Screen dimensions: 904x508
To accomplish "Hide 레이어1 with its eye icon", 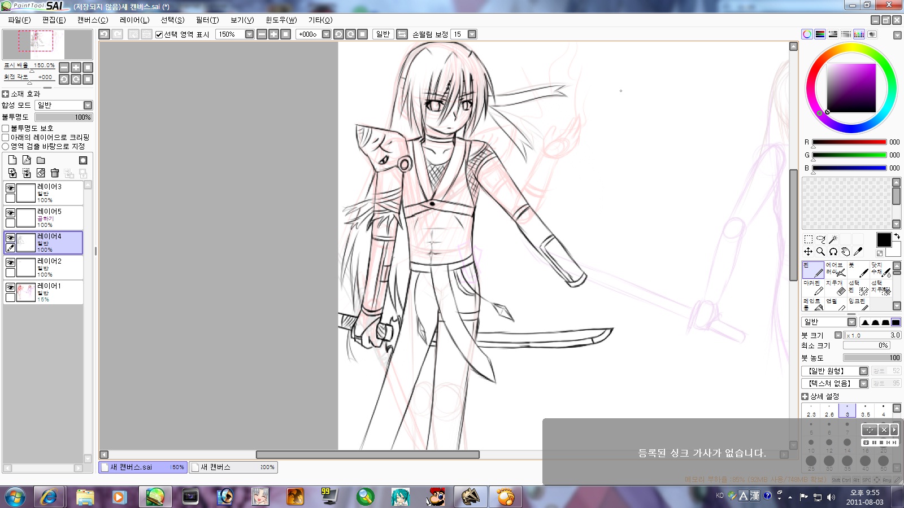I will tap(10, 287).
